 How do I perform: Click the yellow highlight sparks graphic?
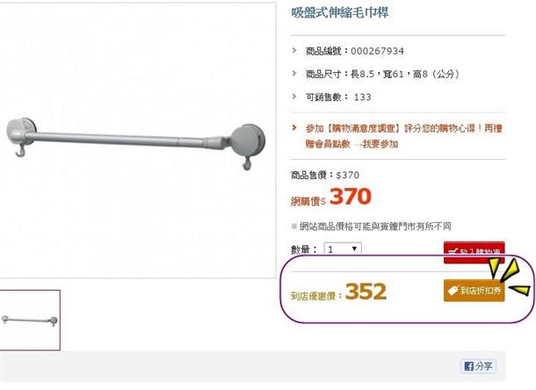pos(510,278)
